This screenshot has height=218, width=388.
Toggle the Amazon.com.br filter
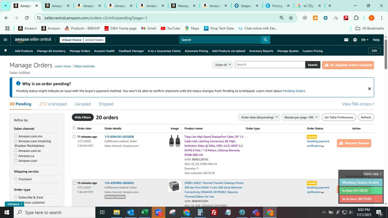click(x=16, y=150)
